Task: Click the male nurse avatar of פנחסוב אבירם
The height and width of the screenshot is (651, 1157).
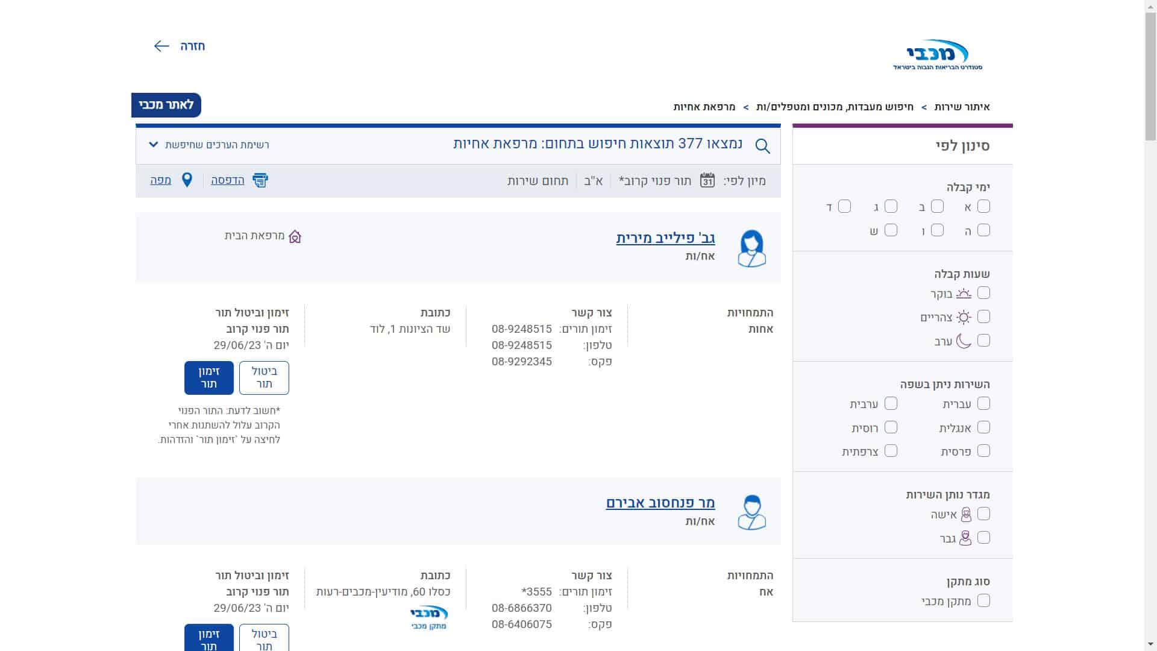Action: (x=751, y=512)
